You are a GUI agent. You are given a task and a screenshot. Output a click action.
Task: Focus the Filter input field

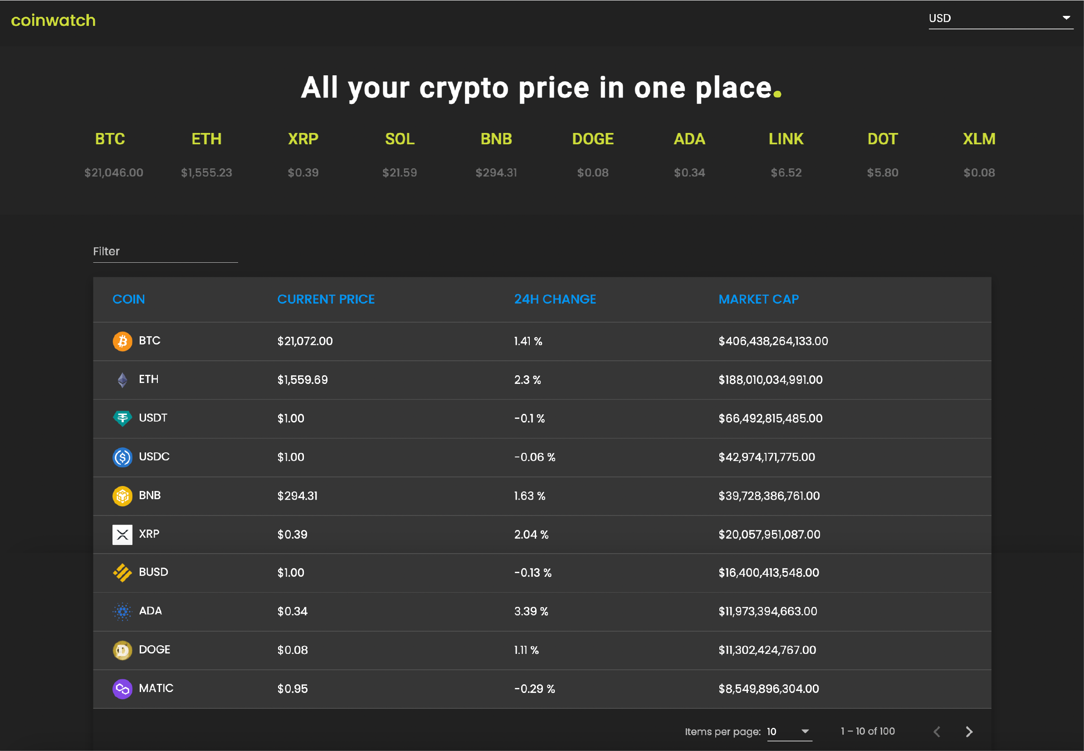pyautogui.click(x=166, y=251)
